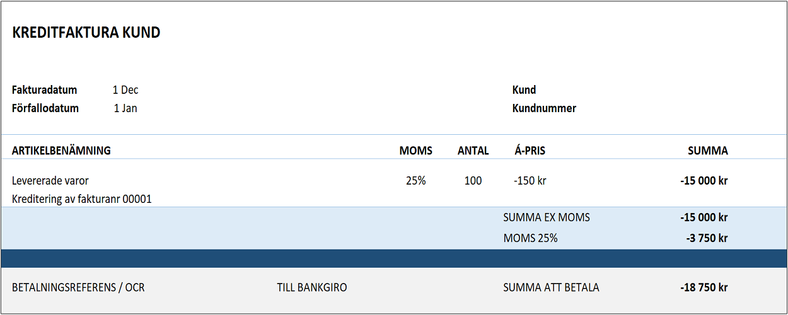Click the BETALNINGSREFERENS / OCR field
This screenshot has height=315, width=788.
coord(78,288)
